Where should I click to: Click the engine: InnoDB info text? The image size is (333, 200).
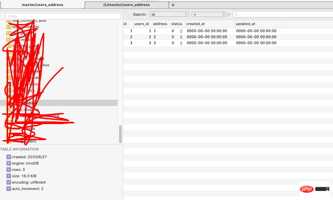[25, 163]
